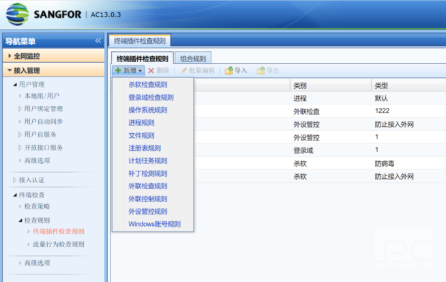
Task: Open 高级选项 under 用户管理
Action: click(x=38, y=160)
